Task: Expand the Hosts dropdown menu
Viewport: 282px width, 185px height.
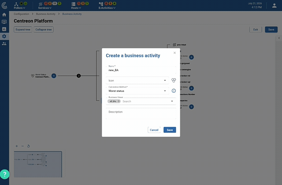Action: [x=76, y=8]
